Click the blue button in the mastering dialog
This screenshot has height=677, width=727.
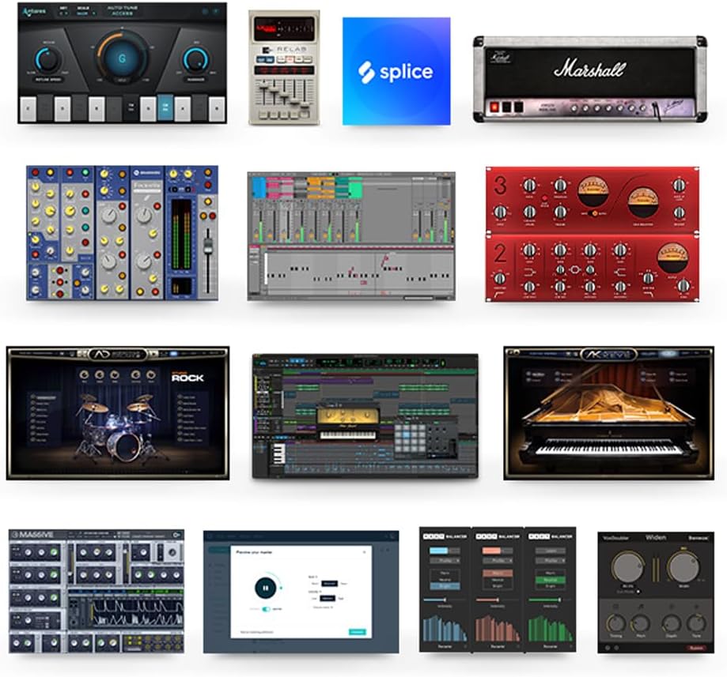point(358,632)
